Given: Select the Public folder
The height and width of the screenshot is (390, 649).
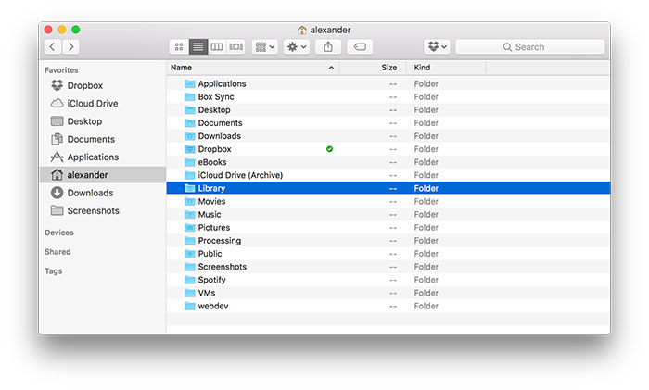Looking at the screenshot, I should coord(388,254).
